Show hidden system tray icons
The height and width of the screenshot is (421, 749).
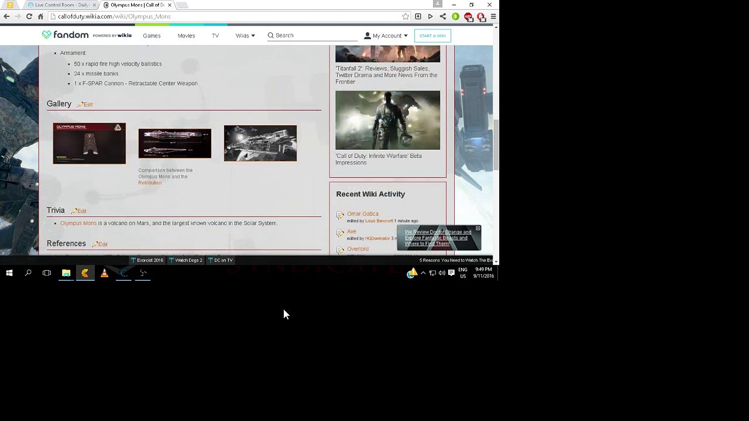point(423,272)
